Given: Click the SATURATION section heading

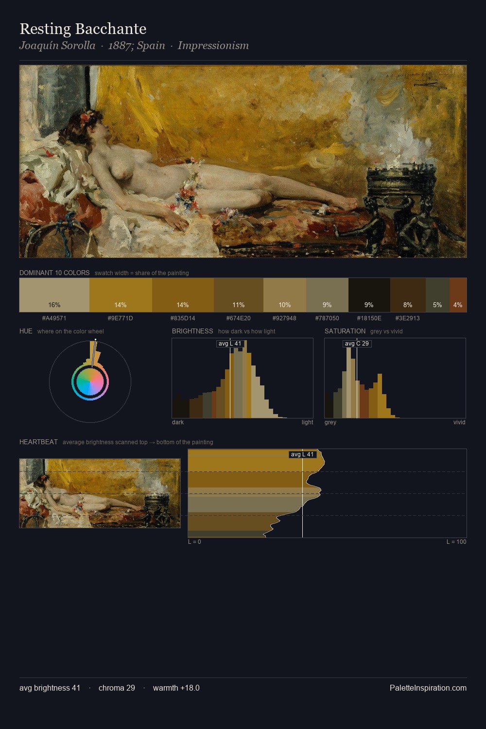Looking at the screenshot, I should tap(345, 331).
